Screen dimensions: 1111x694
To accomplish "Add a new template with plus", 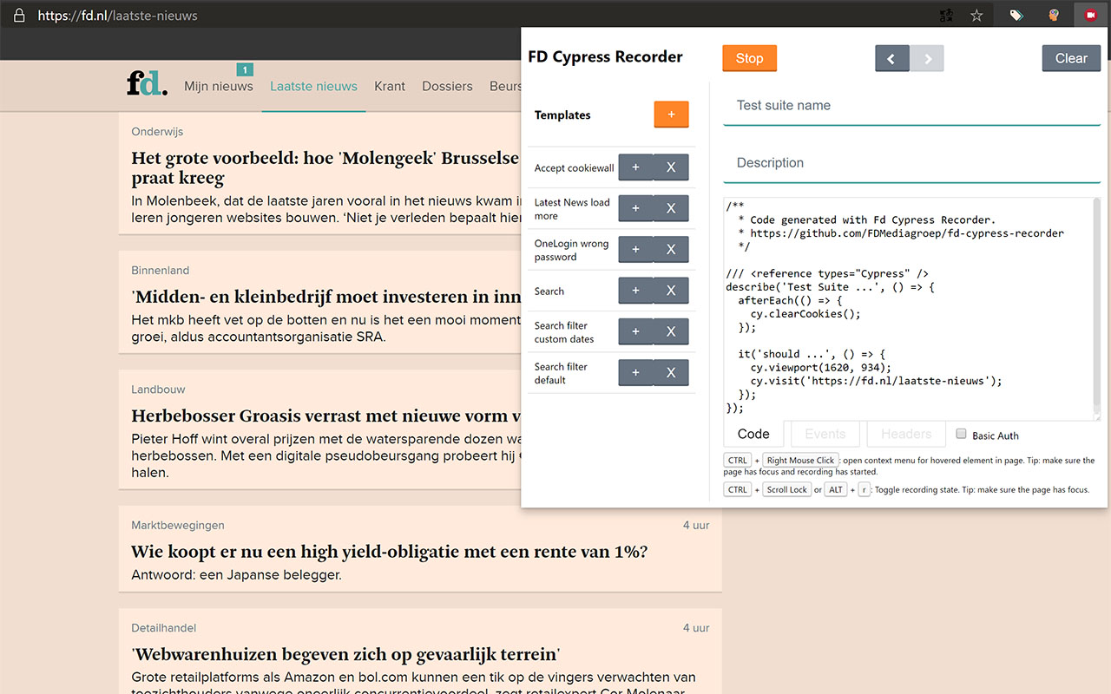I will tap(671, 115).
